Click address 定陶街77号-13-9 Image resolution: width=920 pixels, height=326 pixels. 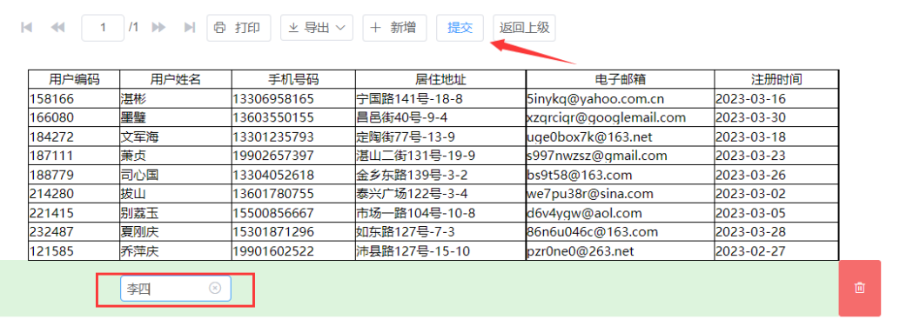coord(440,137)
